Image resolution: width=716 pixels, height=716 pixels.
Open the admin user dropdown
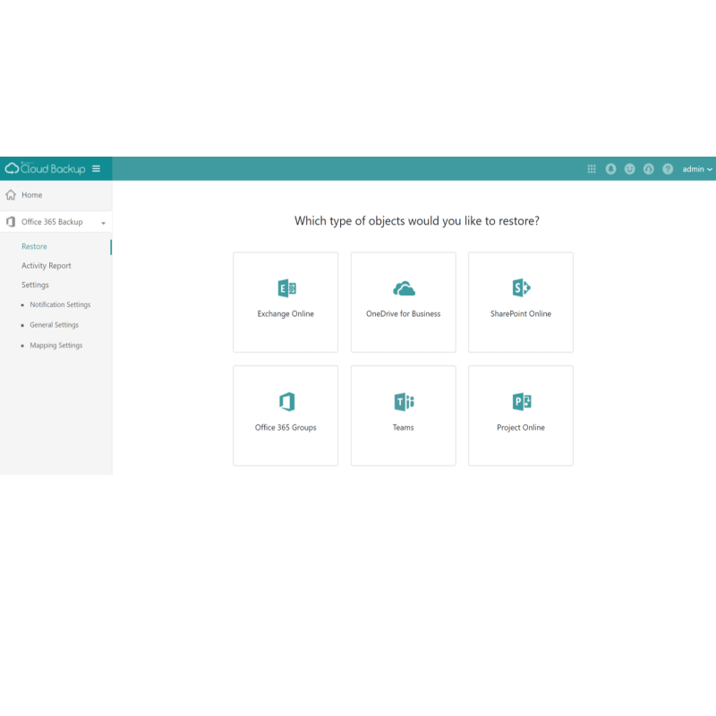click(x=697, y=169)
